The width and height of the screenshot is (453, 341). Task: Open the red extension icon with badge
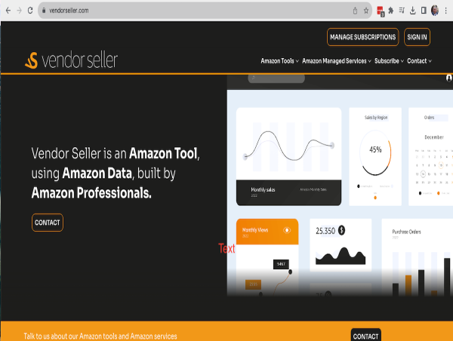381,11
